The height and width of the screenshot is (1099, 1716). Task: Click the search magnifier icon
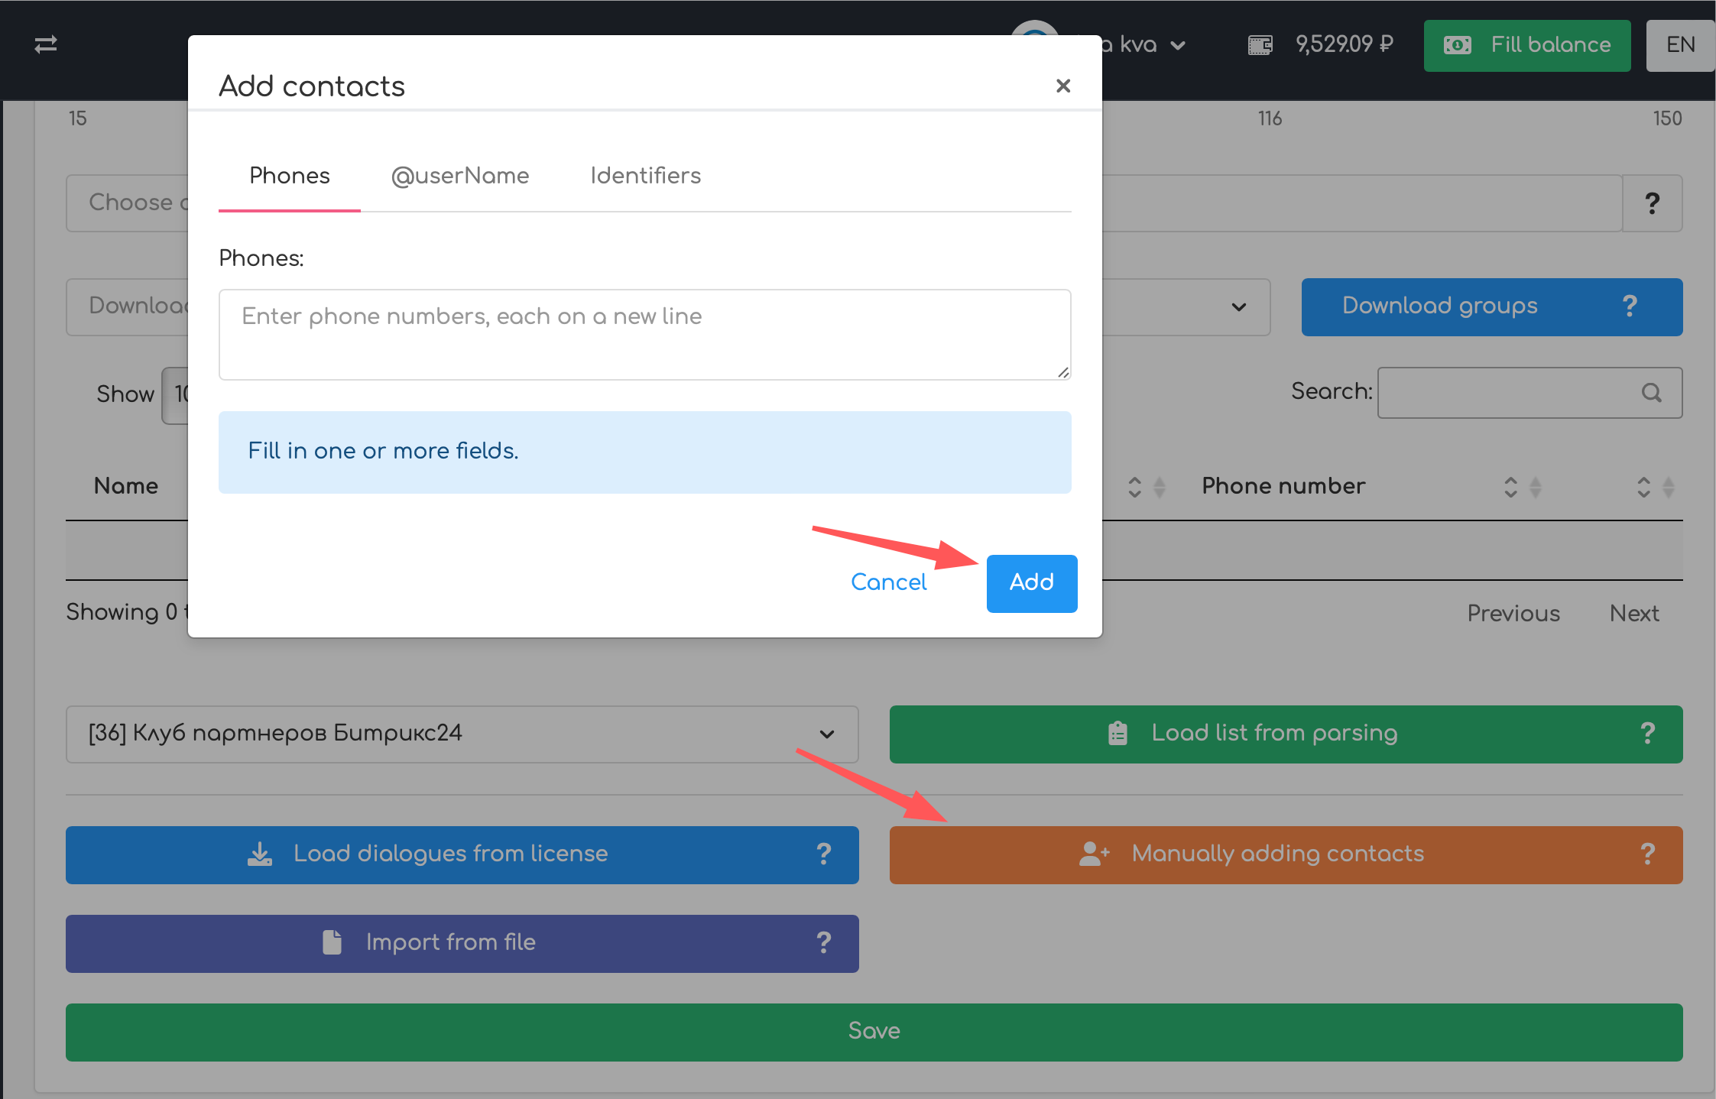(x=1651, y=393)
